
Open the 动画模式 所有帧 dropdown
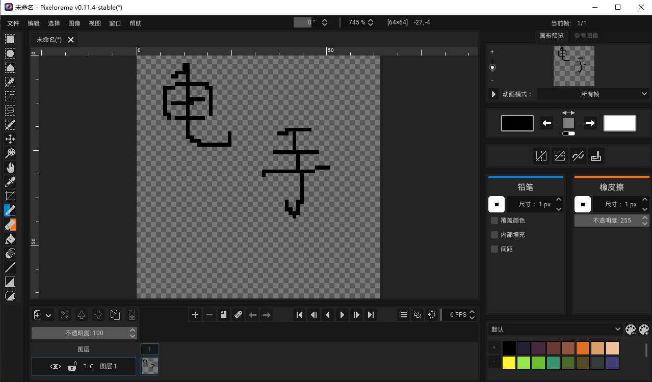click(x=593, y=94)
